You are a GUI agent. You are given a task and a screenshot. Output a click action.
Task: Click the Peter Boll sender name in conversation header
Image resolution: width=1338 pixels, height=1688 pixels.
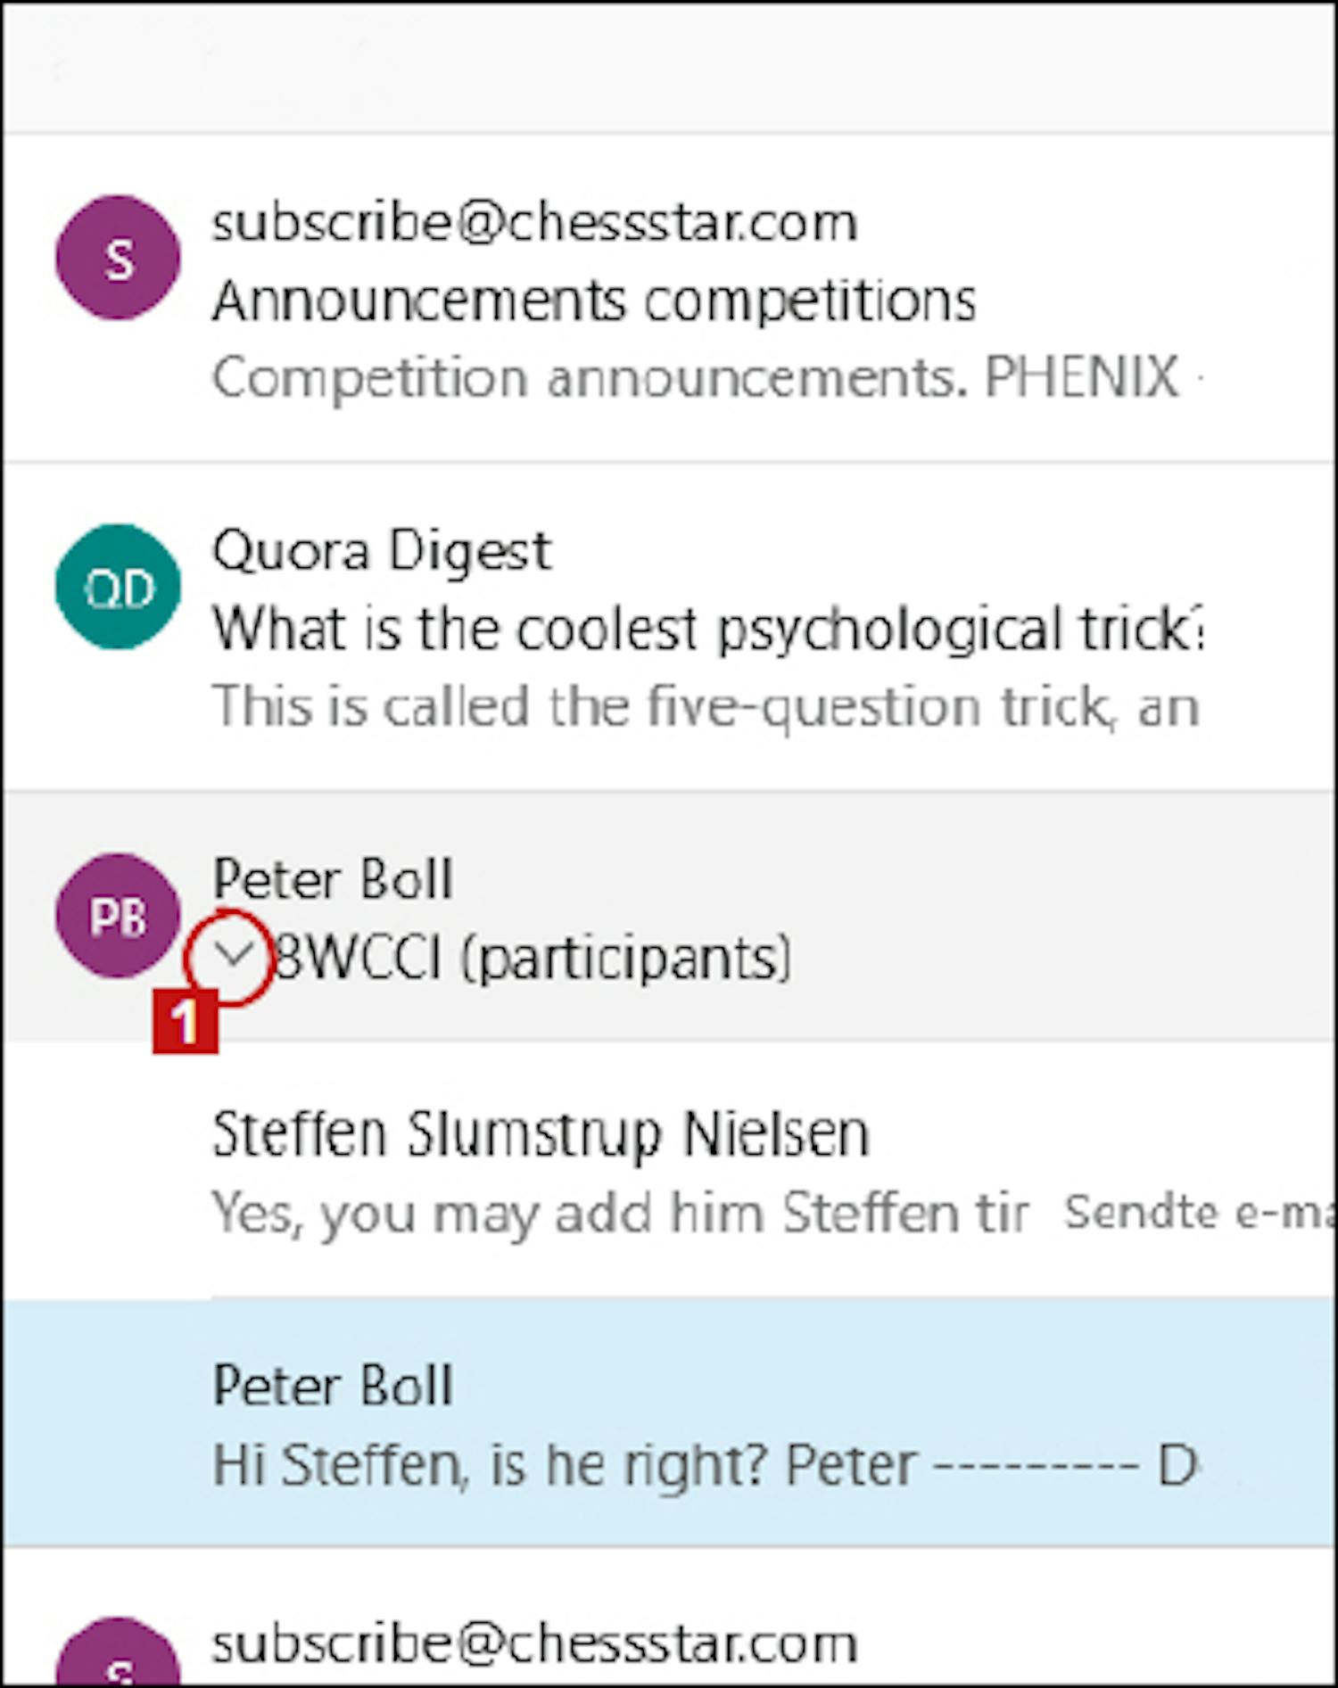[333, 879]
